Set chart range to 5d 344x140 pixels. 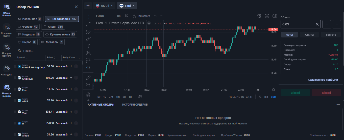[x=124, y=97]
